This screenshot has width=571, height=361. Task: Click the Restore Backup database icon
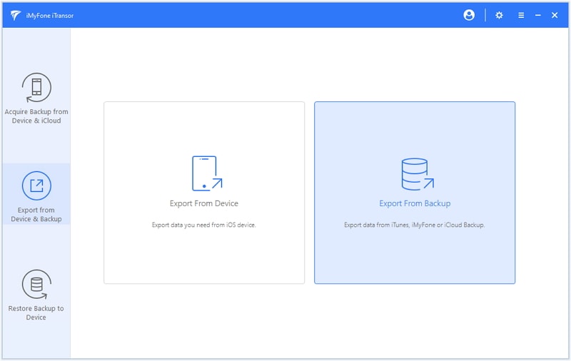coord(36,285)
